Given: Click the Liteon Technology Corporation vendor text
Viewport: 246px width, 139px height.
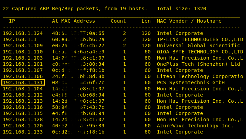Looking at the screenshot, I should (200, 76).
